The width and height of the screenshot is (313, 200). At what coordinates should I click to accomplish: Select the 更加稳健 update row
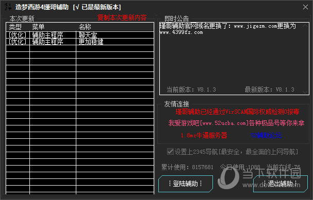click(x=80, y=42)
